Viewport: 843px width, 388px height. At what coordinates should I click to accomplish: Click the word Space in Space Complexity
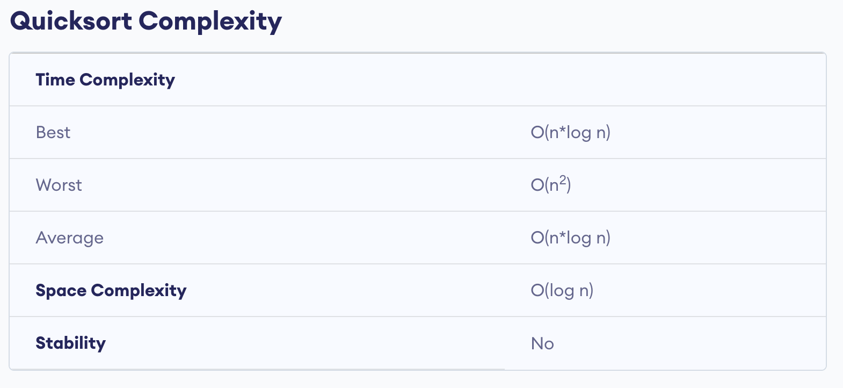pyautogui.click(x=61, y=291)
